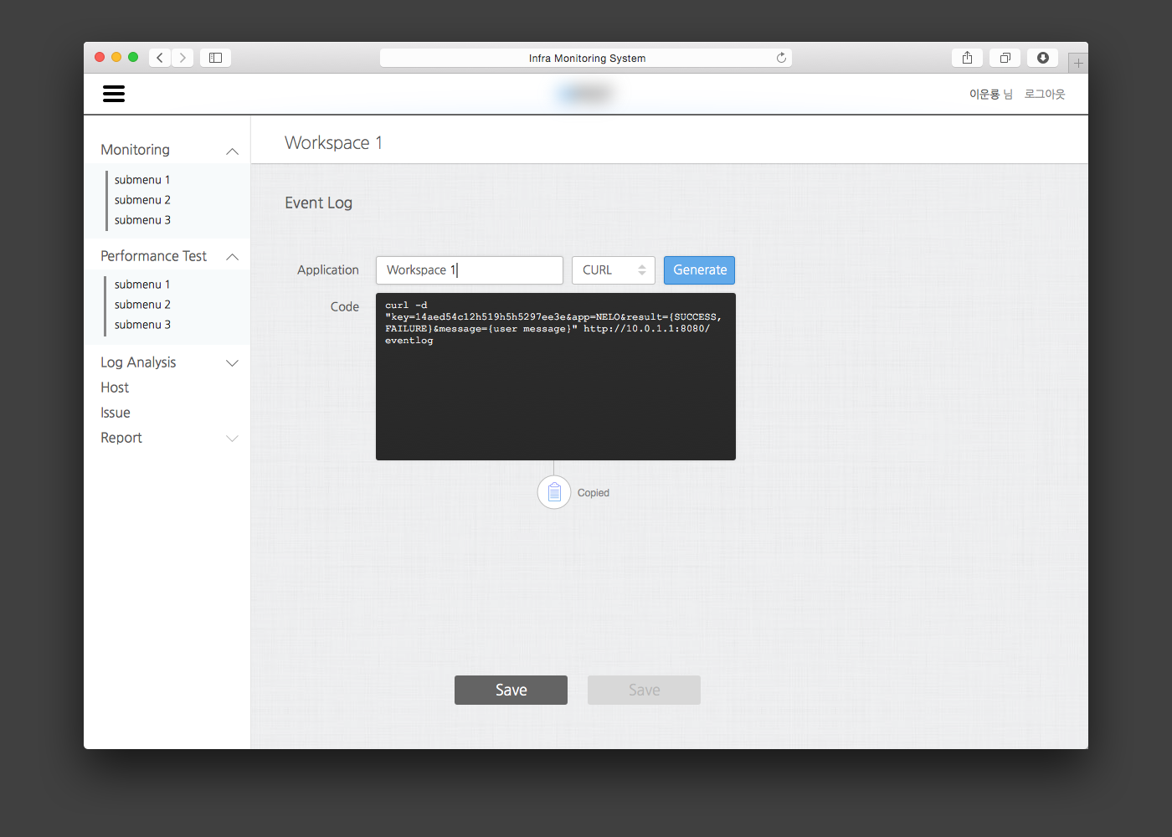Image resolution: width=1172 pixels, height=837 pixels.
Task: Open the hamburger navigation menu
Action: 114,94
